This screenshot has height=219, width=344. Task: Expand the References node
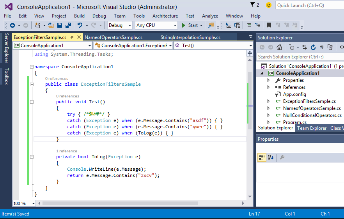(x=268, y=87)
